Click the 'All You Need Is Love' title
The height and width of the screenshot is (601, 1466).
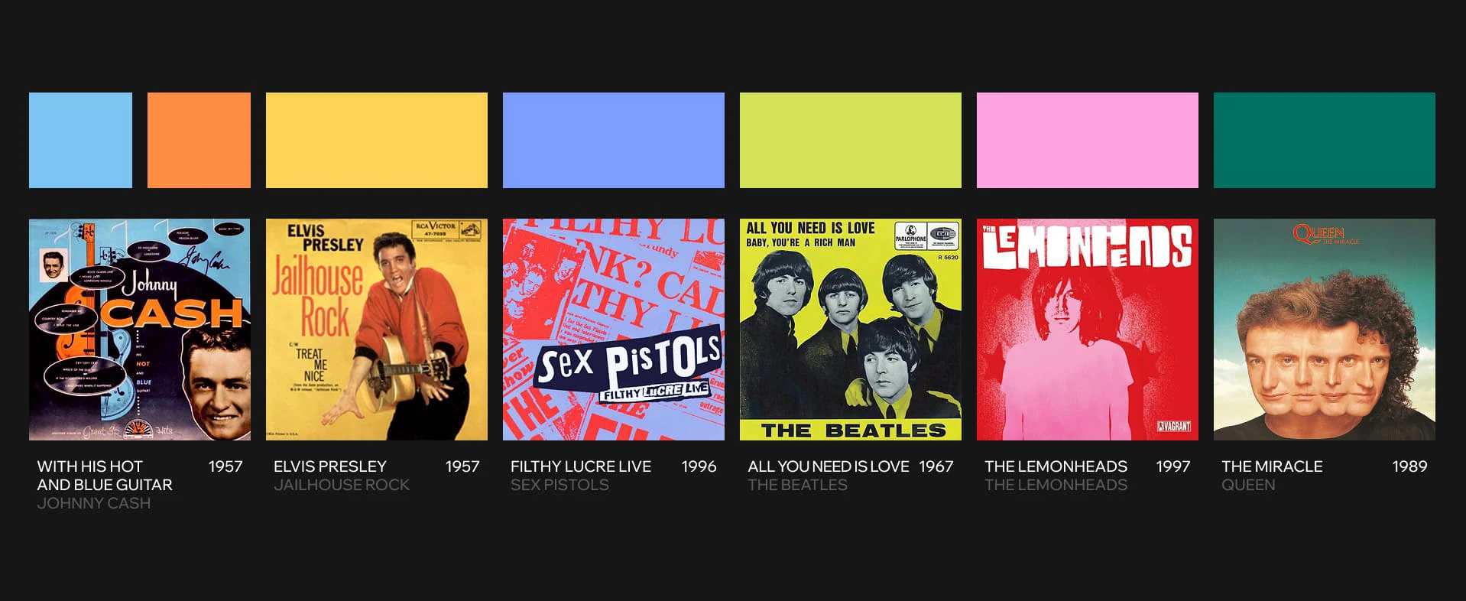tap(829, 466)
